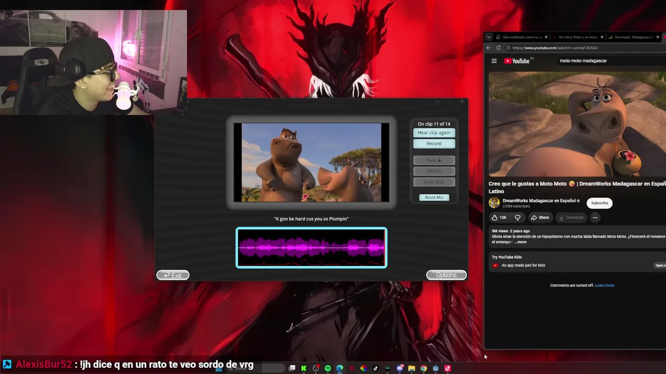Image resolution: width=666 pixels, height=374 pixels.
Task: Click the Moto Moto YouTube video player
Action: (x=577, y=124)
